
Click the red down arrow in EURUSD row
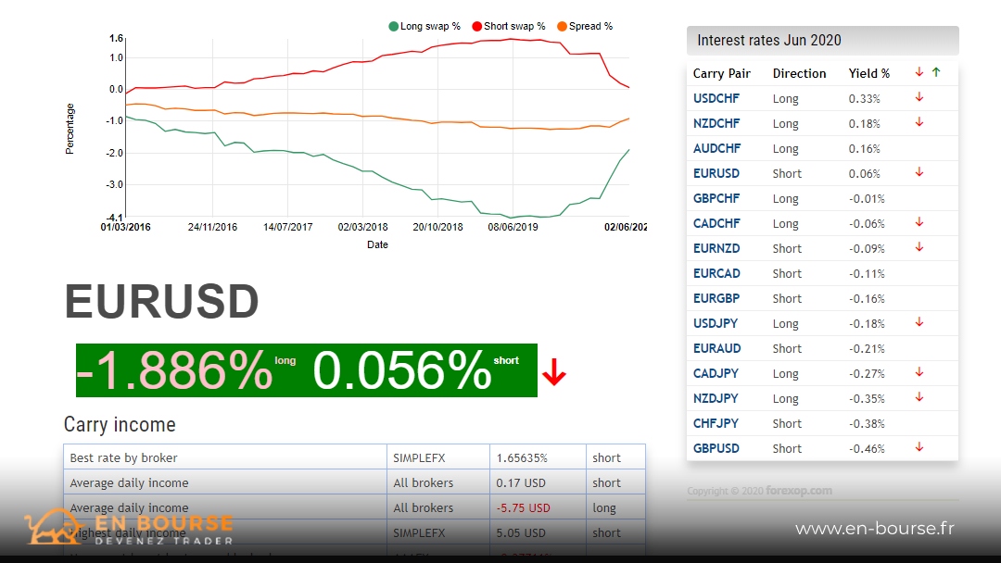click(x=919, y=172)
